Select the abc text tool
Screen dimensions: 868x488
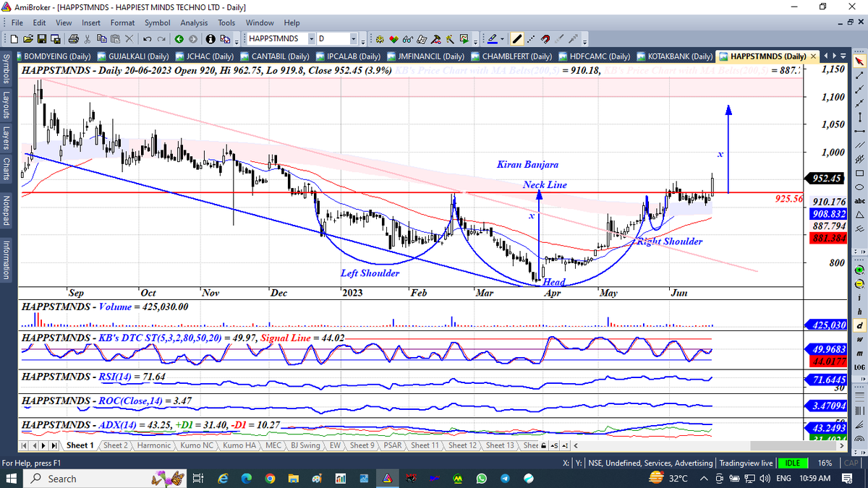click(860, 201)
